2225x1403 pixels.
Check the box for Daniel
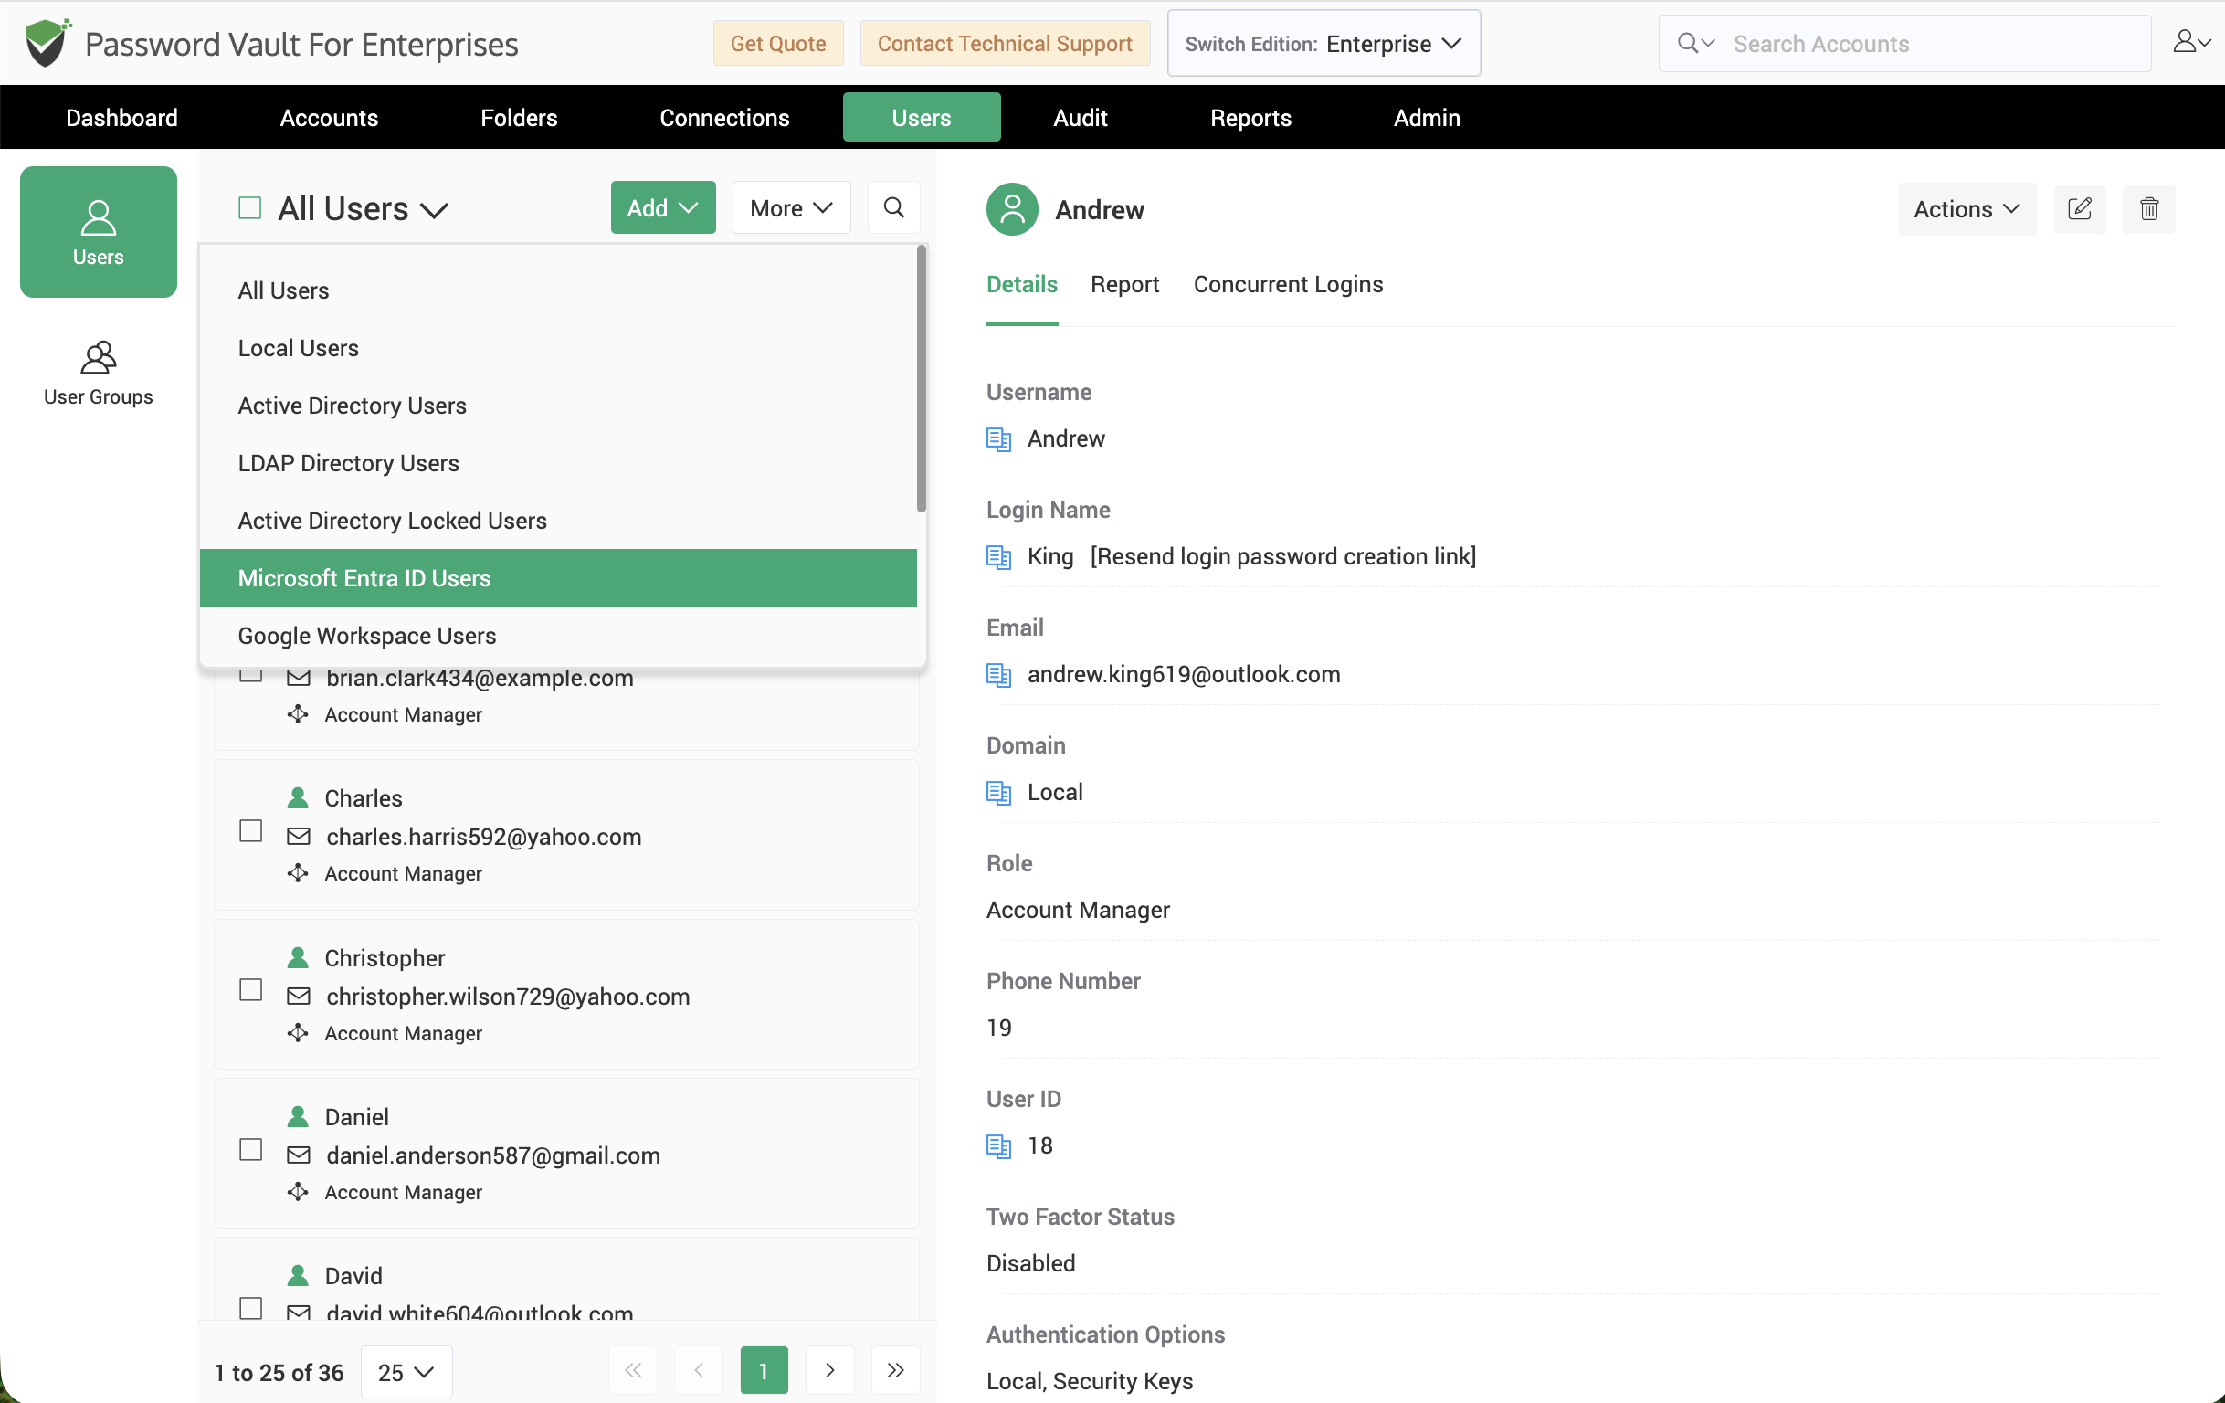250,1150
